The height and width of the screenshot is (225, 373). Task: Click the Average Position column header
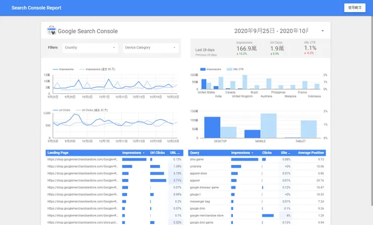click(x=310, y=153)
